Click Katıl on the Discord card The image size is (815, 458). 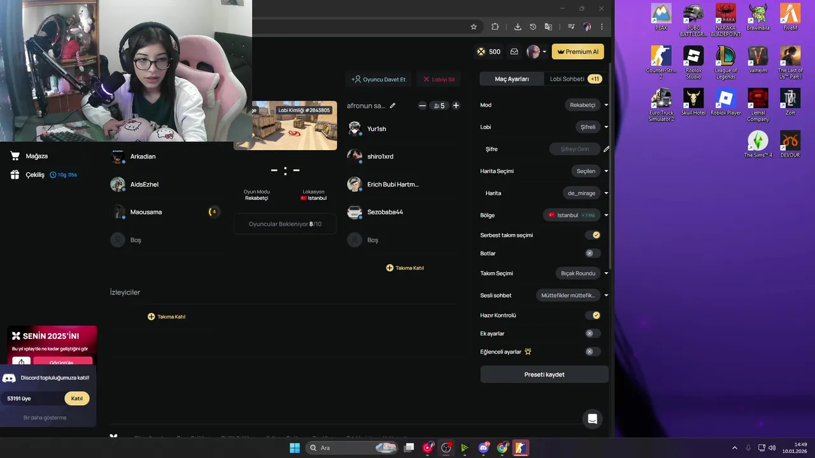(76, 398)
